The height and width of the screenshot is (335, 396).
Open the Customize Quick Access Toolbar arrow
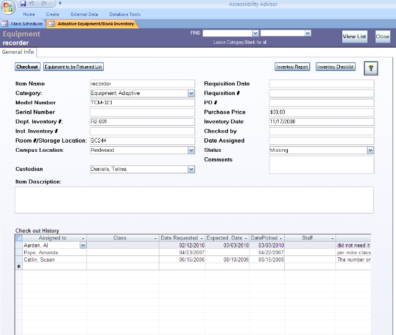[60, 4]
